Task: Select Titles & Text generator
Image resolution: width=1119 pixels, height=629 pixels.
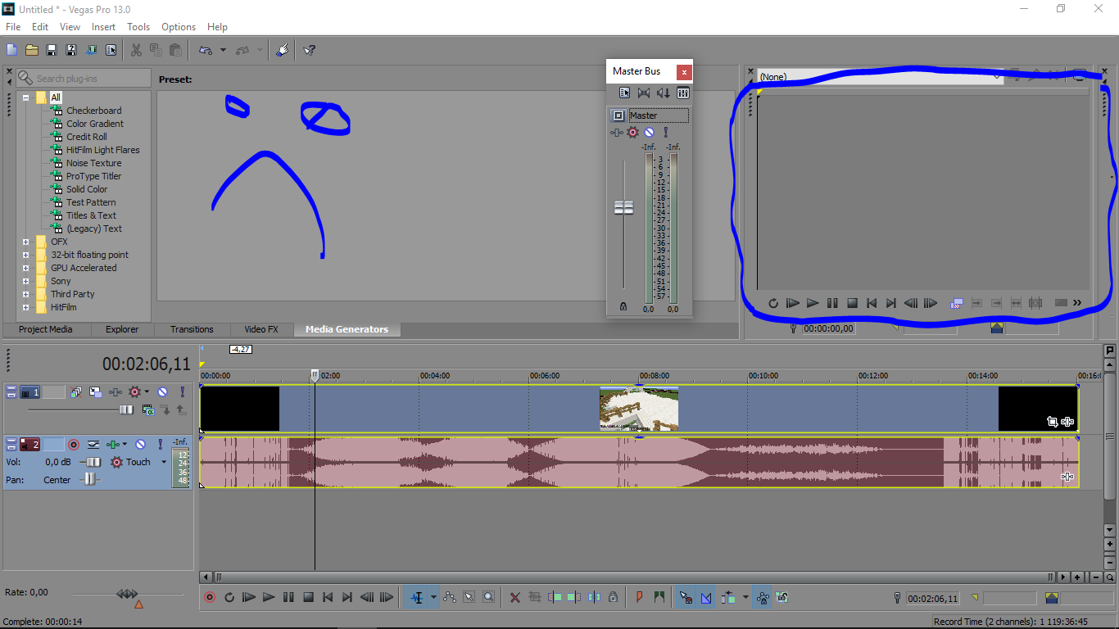Action: coord(91,215)
